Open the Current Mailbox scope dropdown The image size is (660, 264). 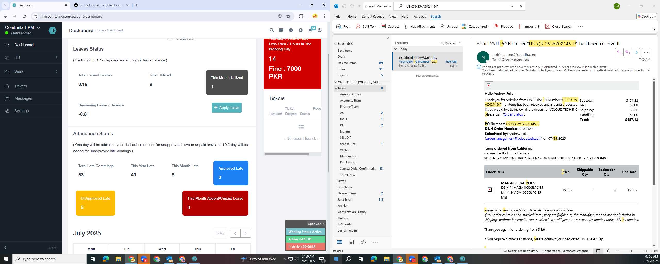click(x=378, y=6)
